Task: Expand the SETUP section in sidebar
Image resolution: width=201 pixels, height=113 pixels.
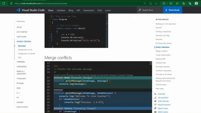Action: point(19,27)
